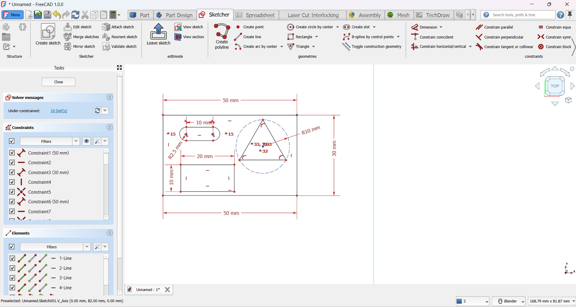Click the Paste clipboard icon

tap(104, 15)
